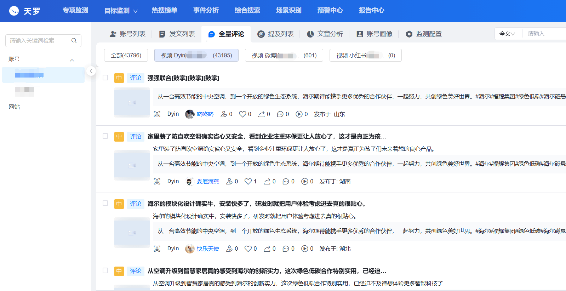Expand the 目标监测 dropdown menu
The height and width of the screenshot is (291, 566).
pos(121,11)
